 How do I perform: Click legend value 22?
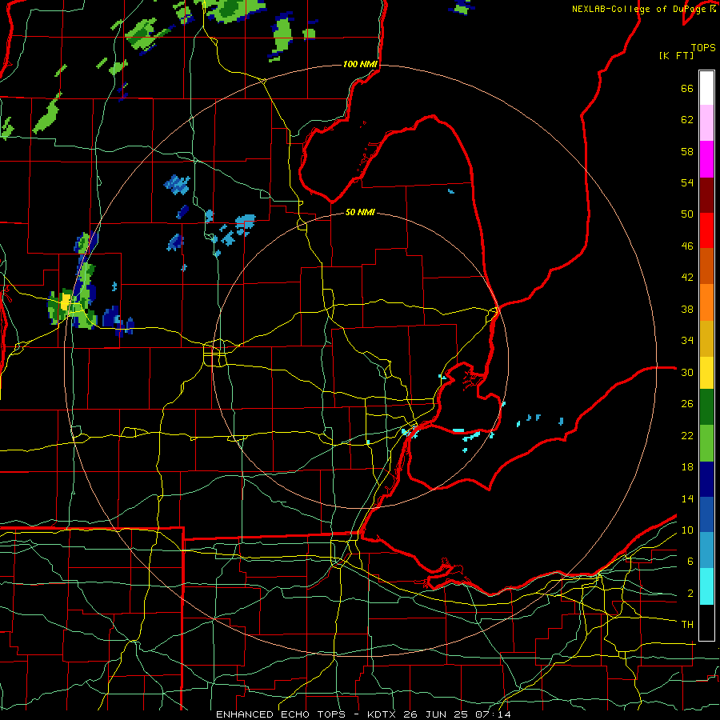point(687,435)
